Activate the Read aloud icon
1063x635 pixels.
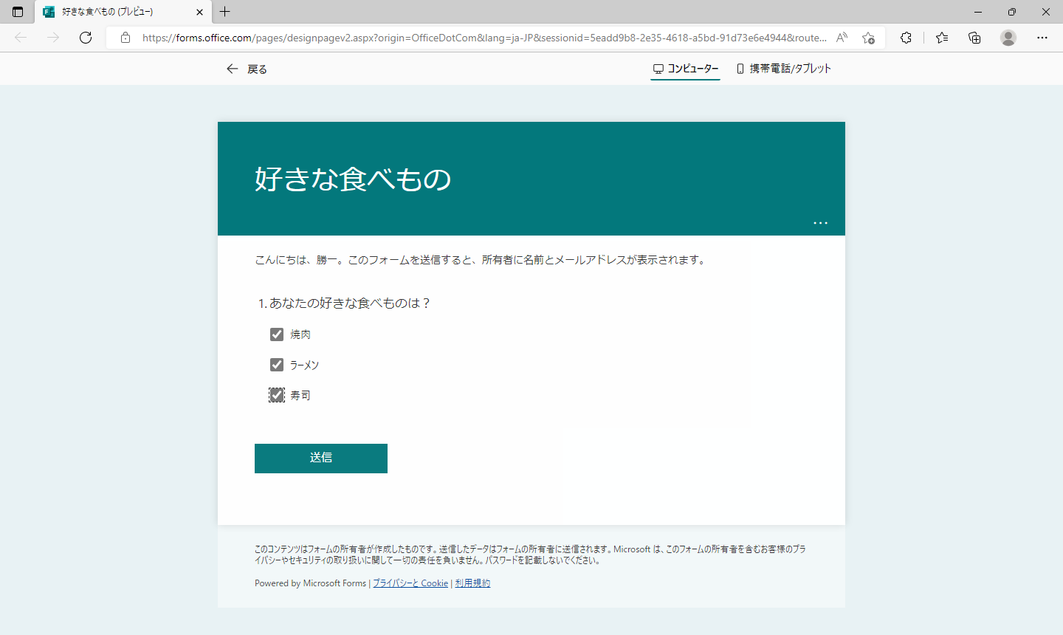[842, 38]
